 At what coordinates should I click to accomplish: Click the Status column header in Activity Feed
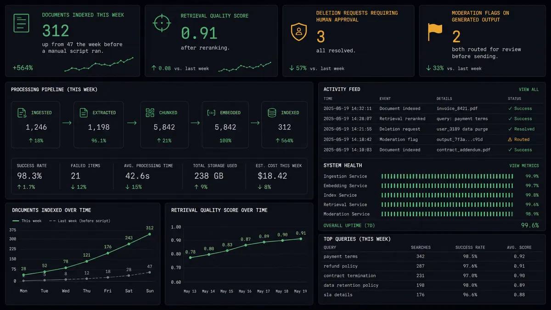[515, 99]
